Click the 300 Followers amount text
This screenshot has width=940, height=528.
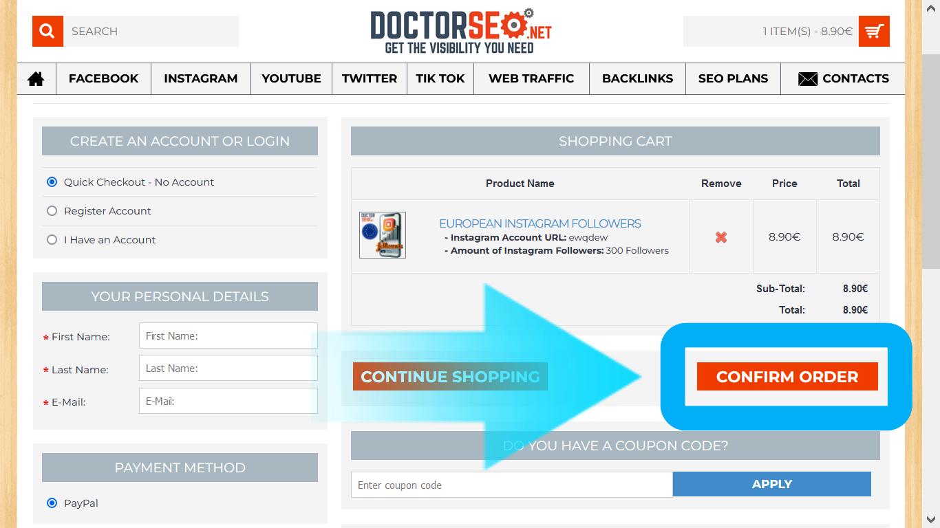637,251
